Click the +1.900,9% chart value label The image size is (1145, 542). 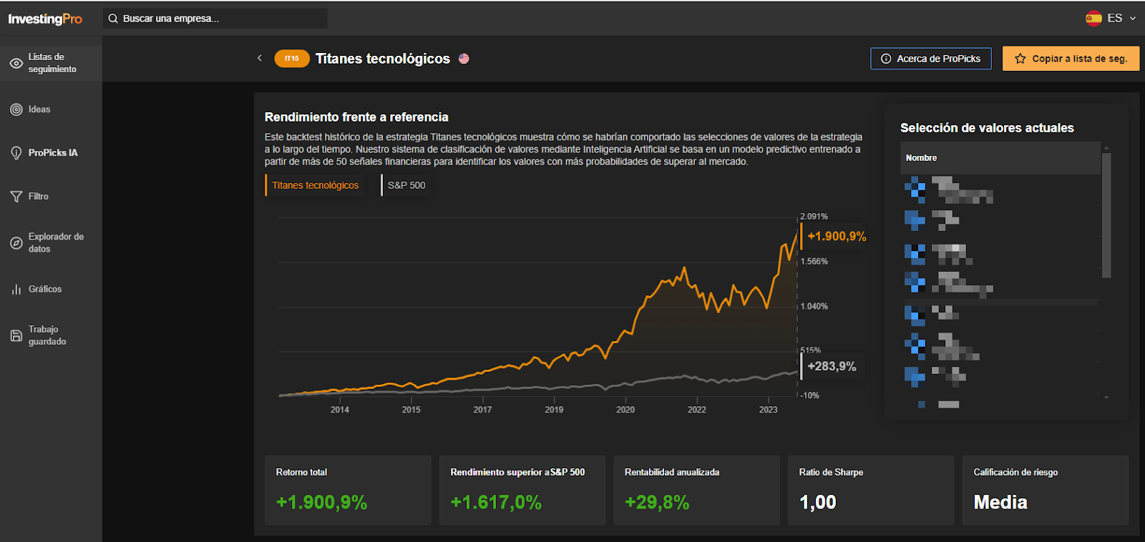(x=837, y=237)
